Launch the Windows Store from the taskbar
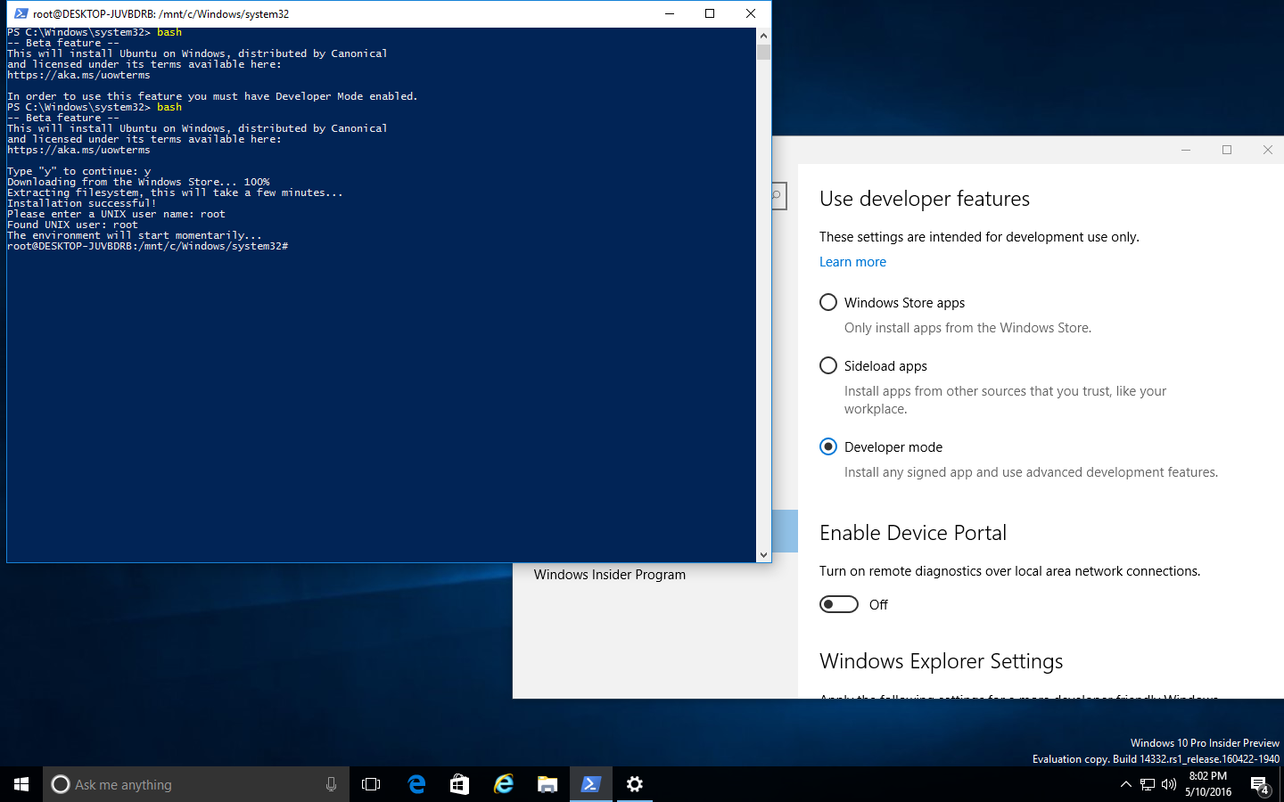 [x=459, y=784]
